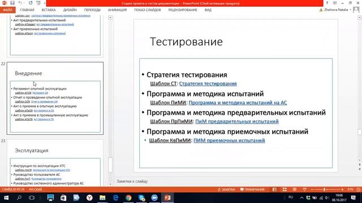
Task: Start slideshow from beginning via quick access icon
Action: 38,3
